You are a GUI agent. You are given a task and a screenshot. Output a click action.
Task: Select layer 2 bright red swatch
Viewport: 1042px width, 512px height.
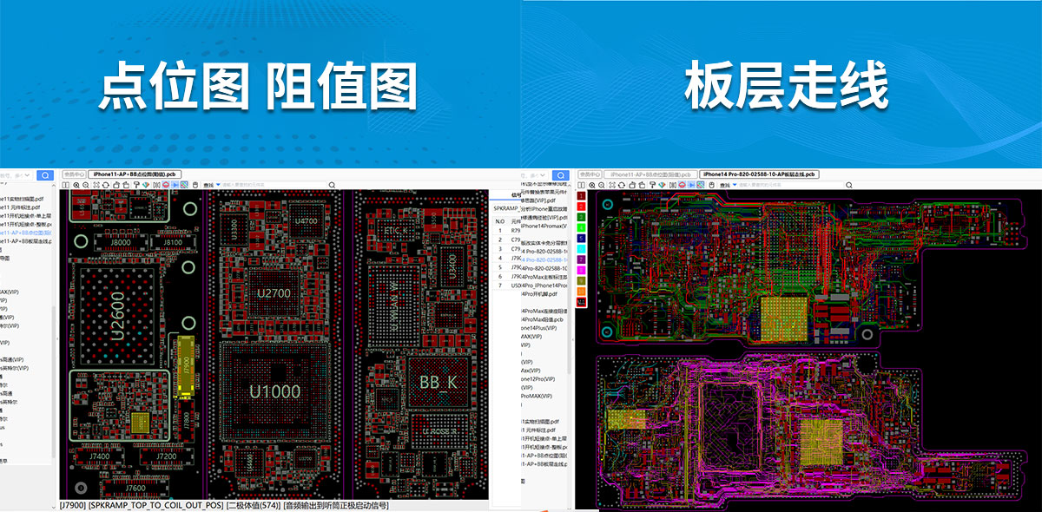click(581, 207)
